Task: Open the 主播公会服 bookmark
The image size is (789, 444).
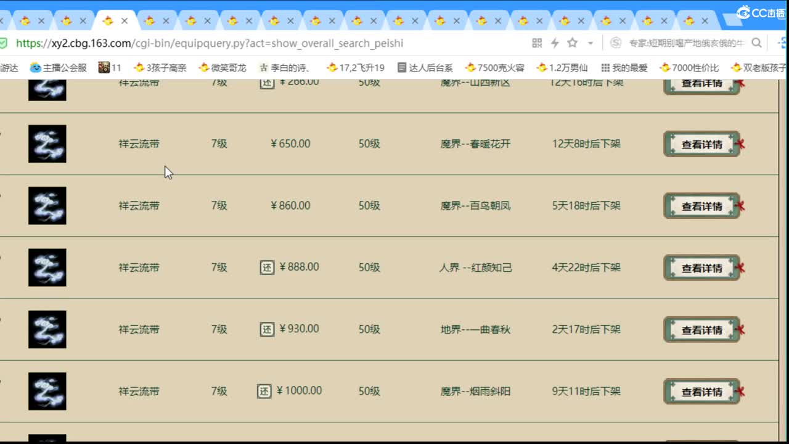Action: [59, 68]
